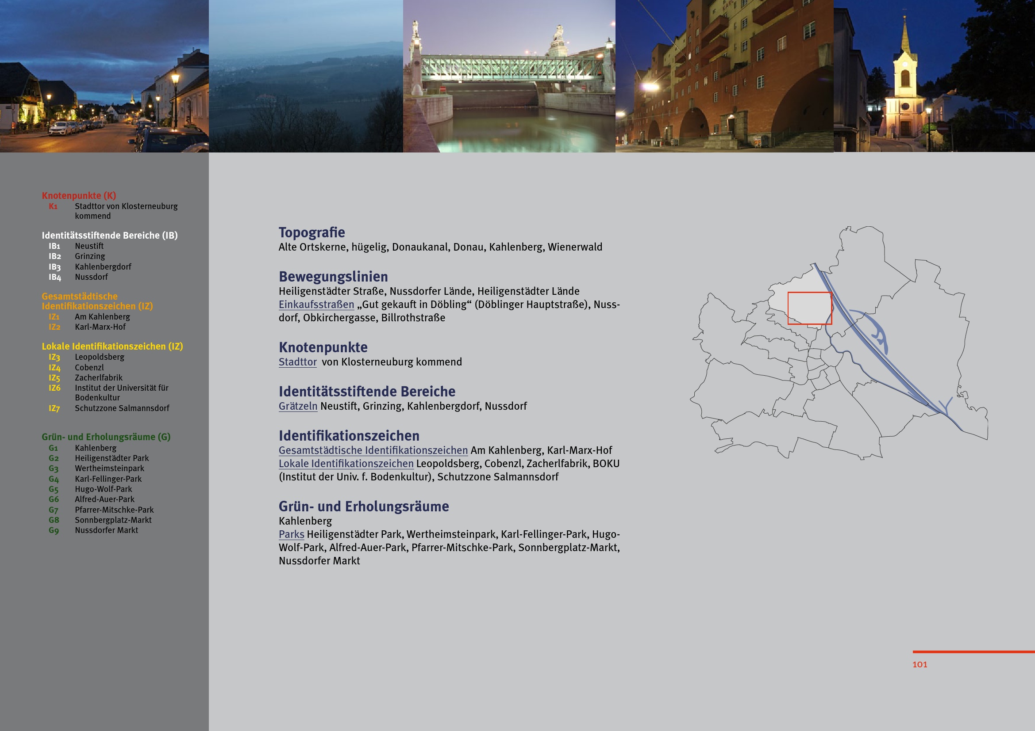This screenshot has height=731, width=1035.
Task: Click the lit church tower photo
Action: [x=934, y=76]
